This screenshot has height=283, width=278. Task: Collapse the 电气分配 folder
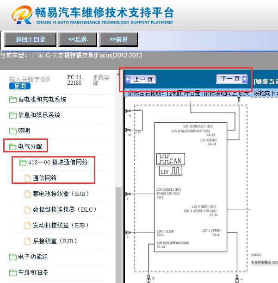coord(30,146)
